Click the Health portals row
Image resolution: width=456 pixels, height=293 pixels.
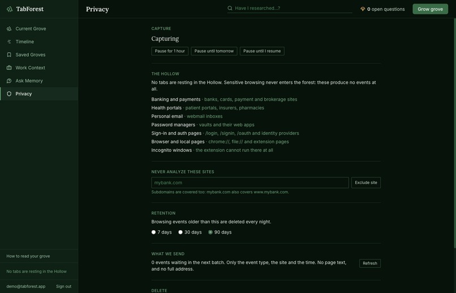point(208,108)
